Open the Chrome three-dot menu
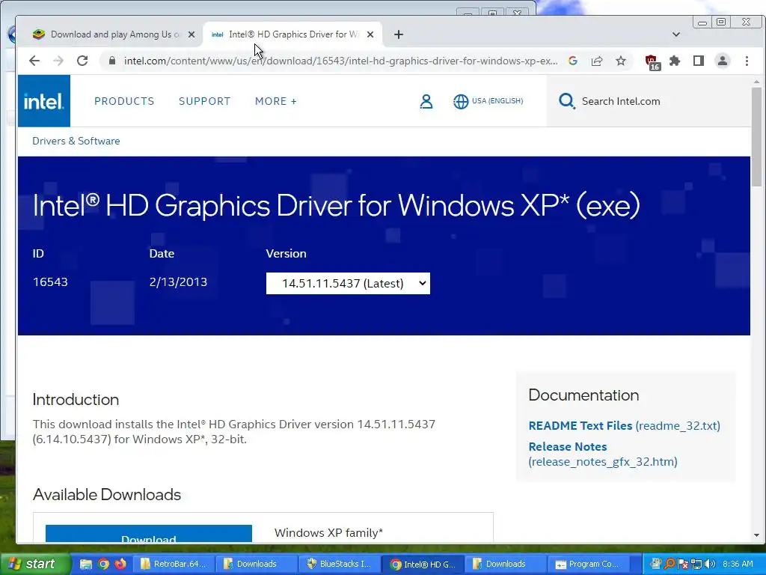The height and width of the screenshot is (575, 766). coord(747,61)
